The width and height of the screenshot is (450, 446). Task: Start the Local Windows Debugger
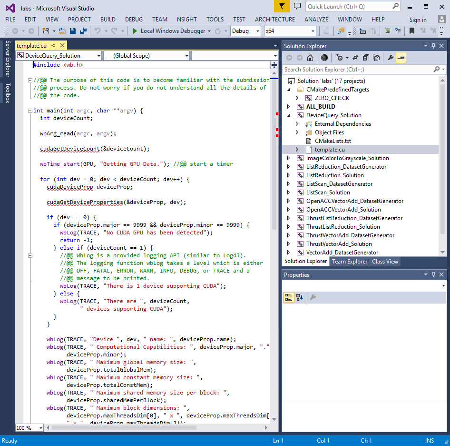171,31
